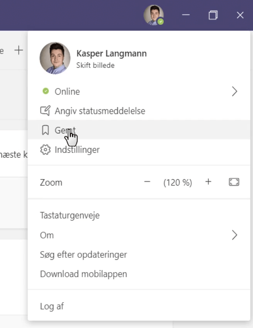
Task: Open Tastaturgenveje menu entry
Action: [x=70, y=215]
